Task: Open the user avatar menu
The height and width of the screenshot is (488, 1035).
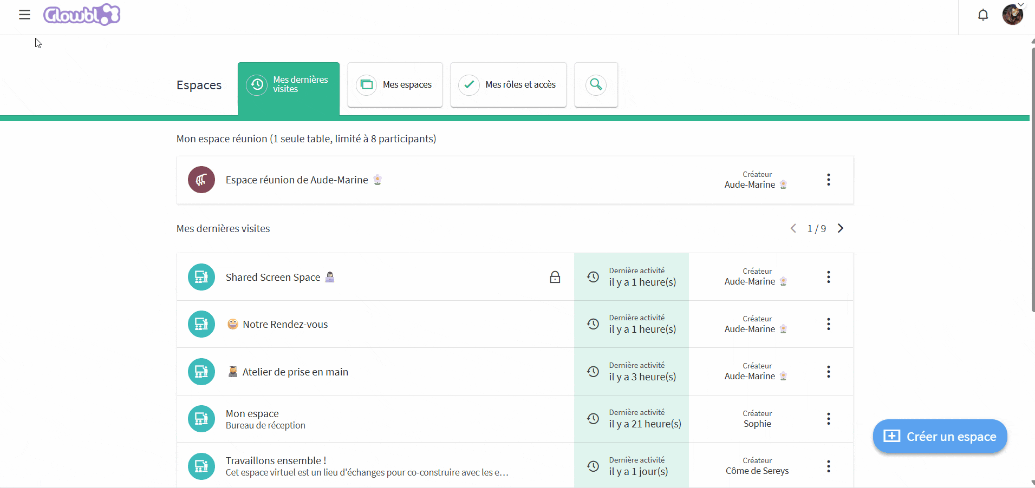Action: [x=1012, y=15]
